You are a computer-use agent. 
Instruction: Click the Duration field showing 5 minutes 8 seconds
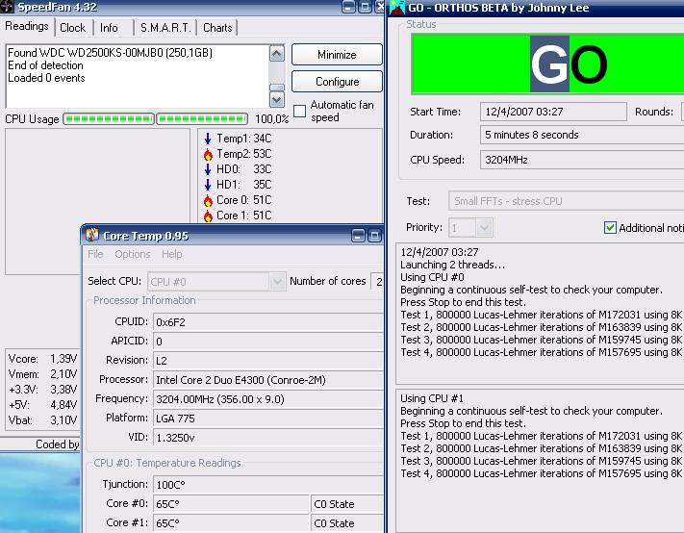click(x=582, y=135)
